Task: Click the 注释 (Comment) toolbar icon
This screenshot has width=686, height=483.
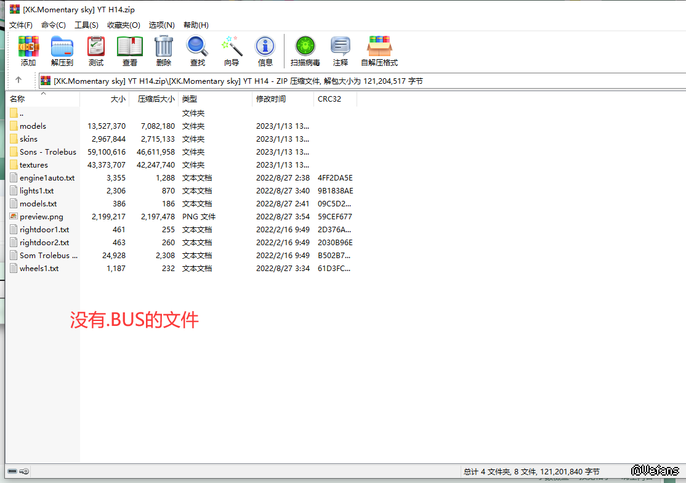Action: [341, 46]
